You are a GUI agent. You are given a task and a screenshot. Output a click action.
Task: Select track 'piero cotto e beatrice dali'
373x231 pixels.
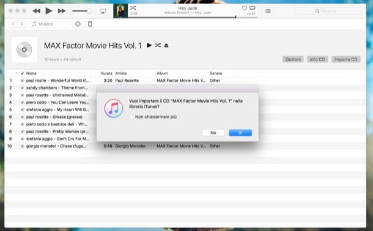(57, 124)
